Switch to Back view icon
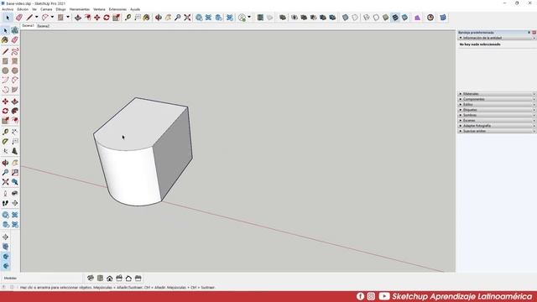537x302 pixels. [x=128, y=278]
